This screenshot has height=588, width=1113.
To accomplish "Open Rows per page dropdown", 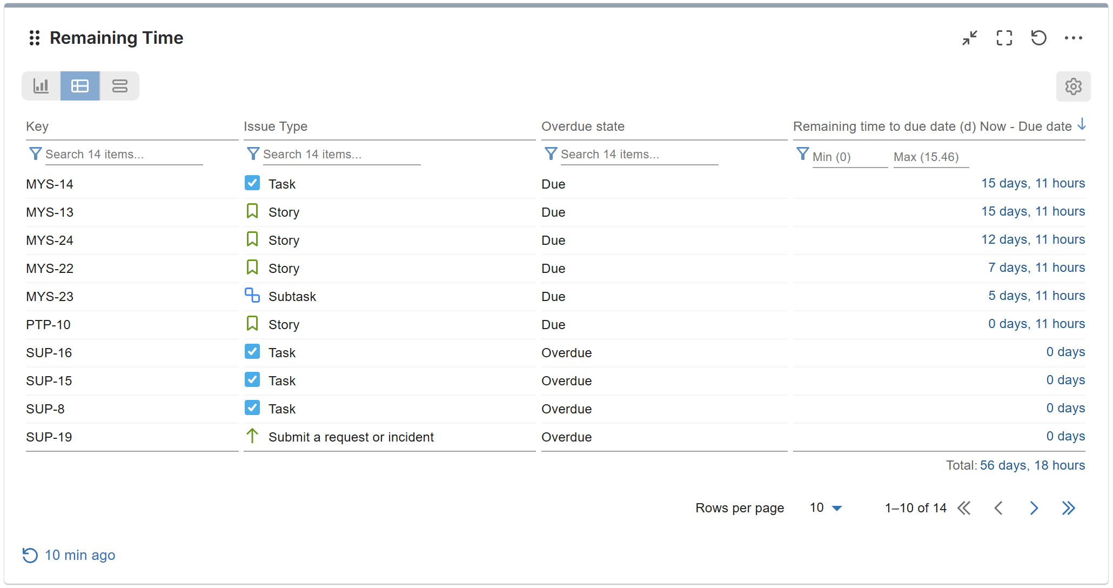I will (x=826, y=508).
